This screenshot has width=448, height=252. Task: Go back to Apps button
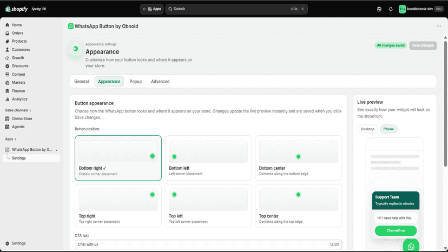coord(151,9)
